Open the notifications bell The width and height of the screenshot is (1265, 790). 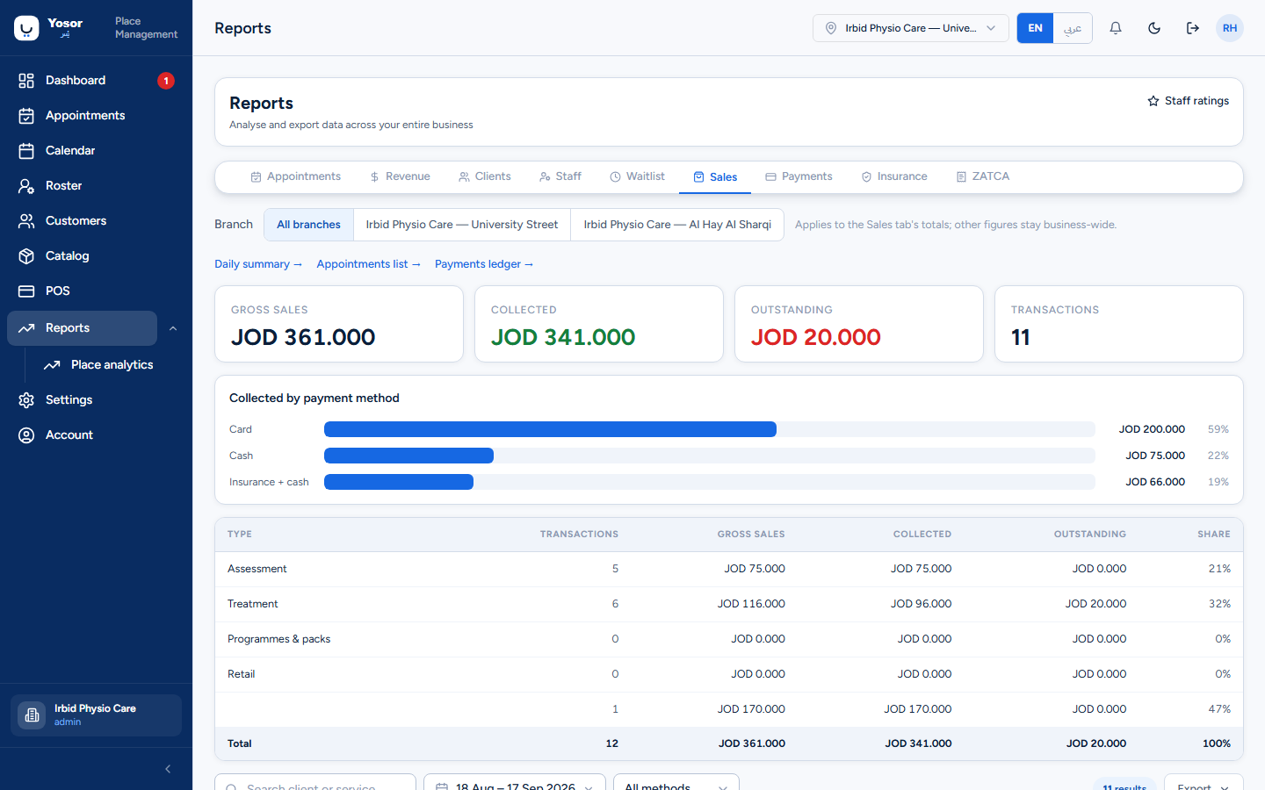click(x=1116, y=28)
